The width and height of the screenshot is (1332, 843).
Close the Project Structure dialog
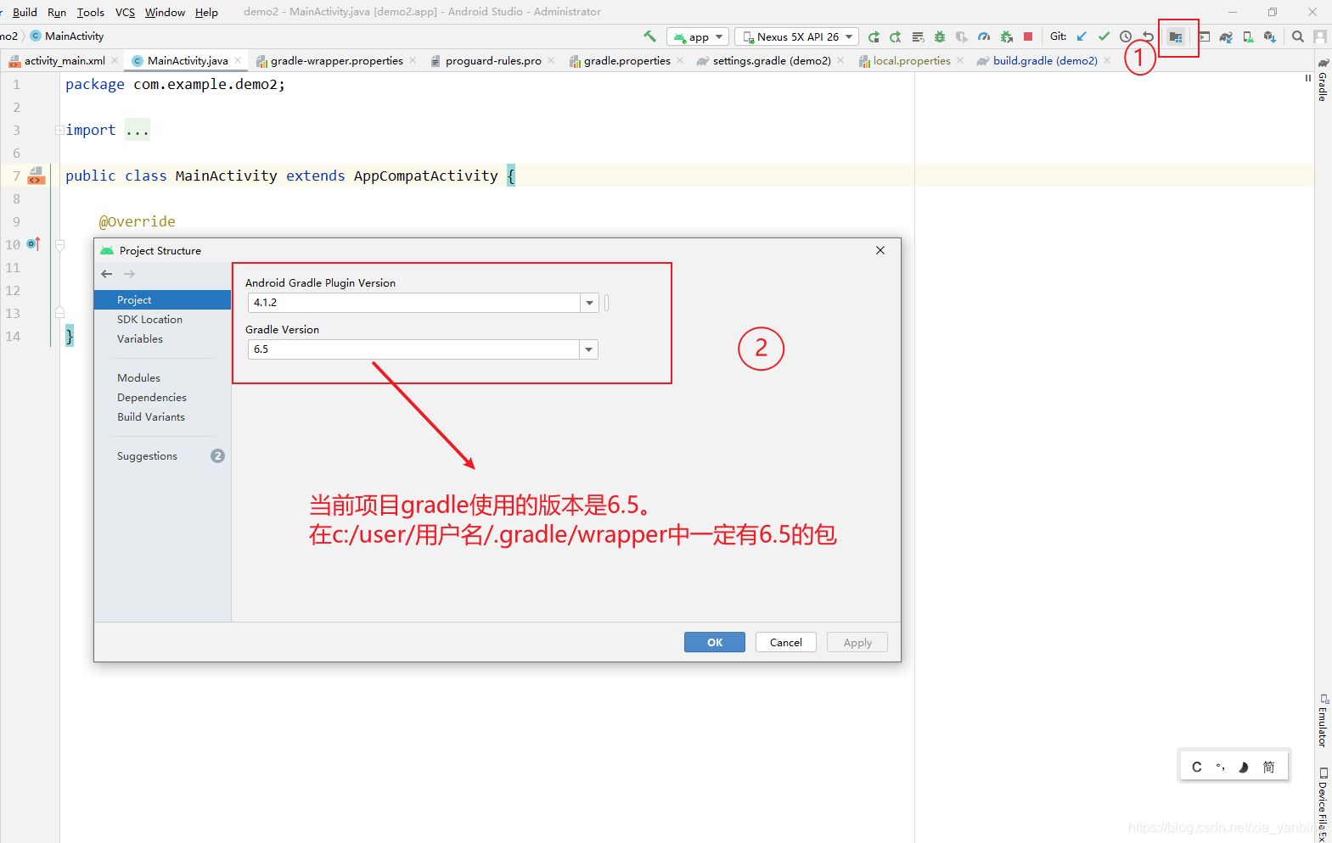pos(880,250)
